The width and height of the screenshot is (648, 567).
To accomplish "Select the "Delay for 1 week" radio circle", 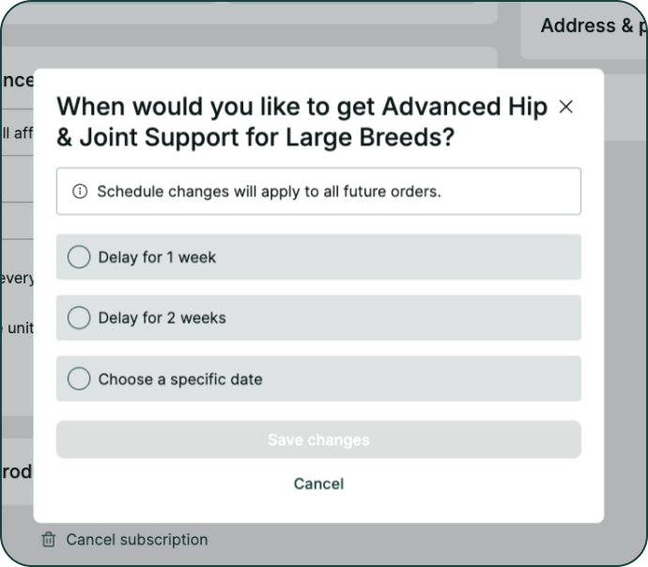I will [x=79, y=257].
